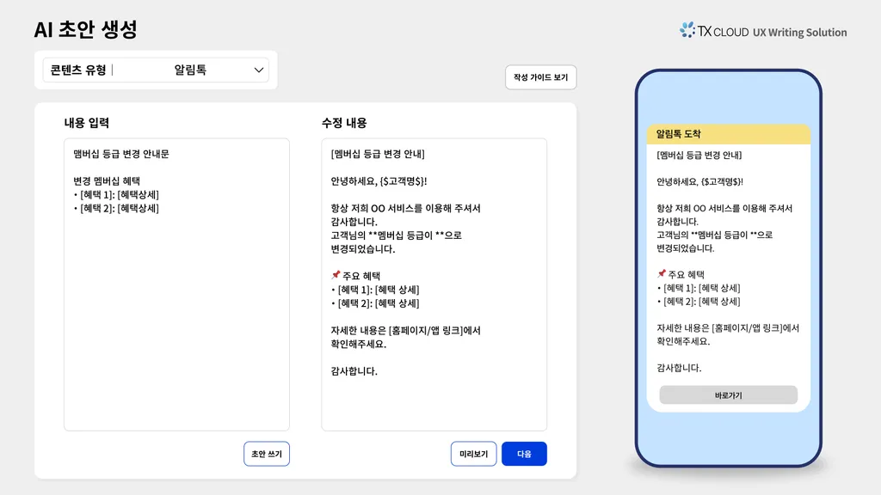Tap 바로가기 in the phone preview
Image resolution: width=881 pixels, height=495 pixels.
point(728,395)
